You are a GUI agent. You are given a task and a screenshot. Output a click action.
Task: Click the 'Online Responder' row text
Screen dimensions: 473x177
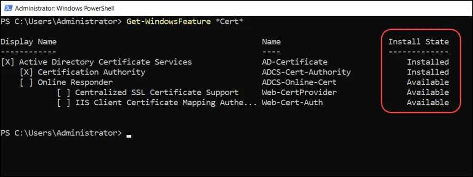tap(75, 82)
